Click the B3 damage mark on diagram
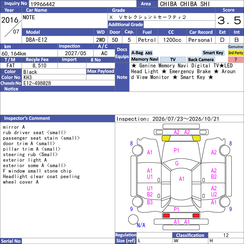 click(x=150, y=202)
